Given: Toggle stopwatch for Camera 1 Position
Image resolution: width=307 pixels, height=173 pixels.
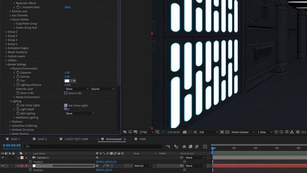Looking at the screenshot, I should (x=30, y=162).
